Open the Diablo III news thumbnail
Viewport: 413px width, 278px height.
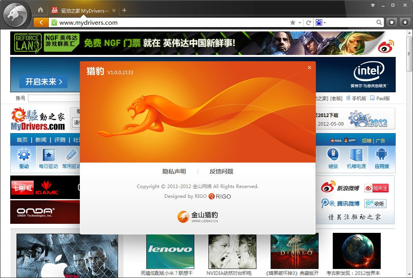pyautogui.click(x=295, y=251)
